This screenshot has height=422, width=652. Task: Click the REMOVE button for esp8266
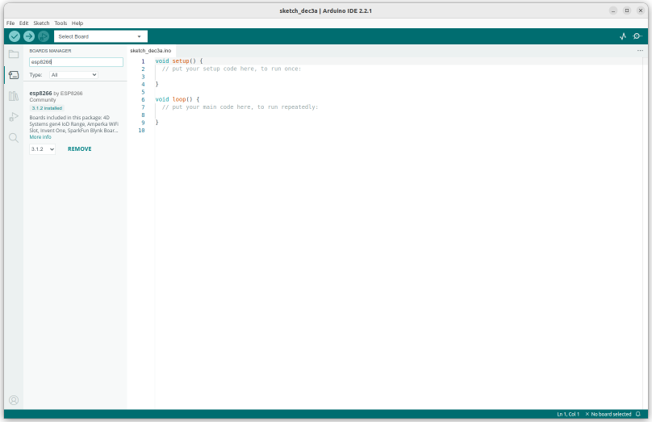(x=79, y=149)
